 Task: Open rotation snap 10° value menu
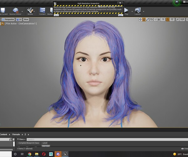point(172,19)
